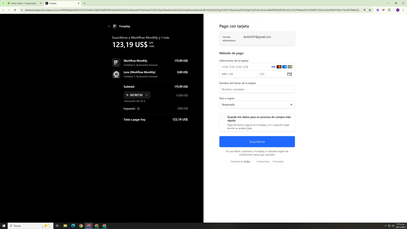Click the American Express logo
The image size is (407, 229).
284,67
